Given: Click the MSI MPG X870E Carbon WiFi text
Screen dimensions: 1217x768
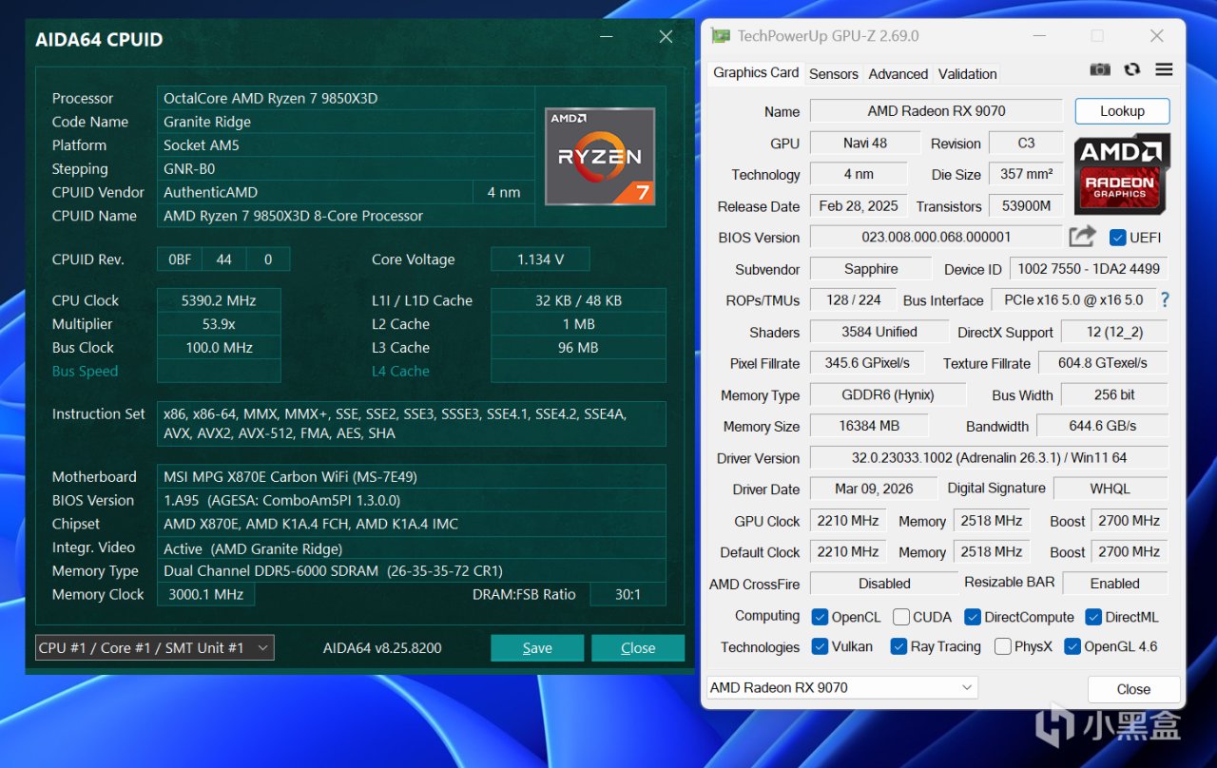Looking at the screenshot, I should (x=290, y=477).
